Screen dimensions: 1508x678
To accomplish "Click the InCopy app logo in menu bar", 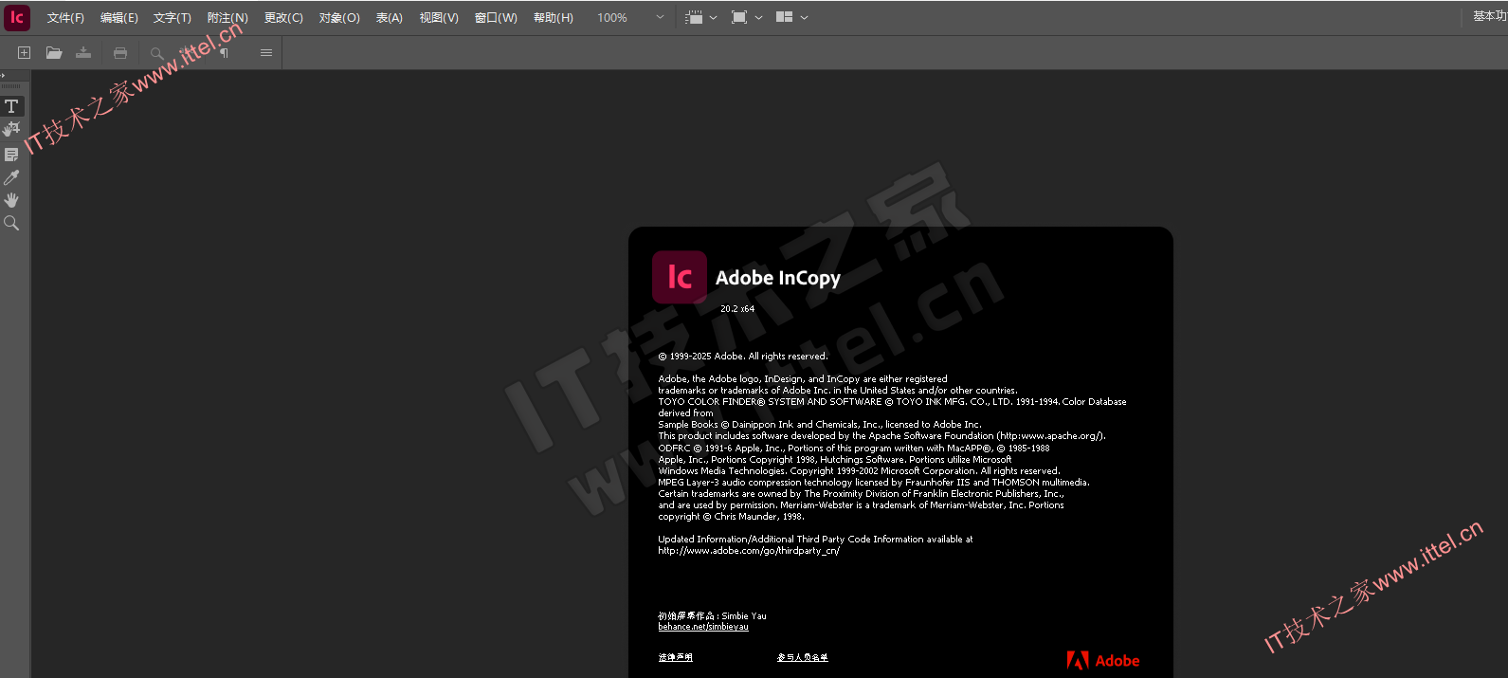I will click(x=17, y=17).
